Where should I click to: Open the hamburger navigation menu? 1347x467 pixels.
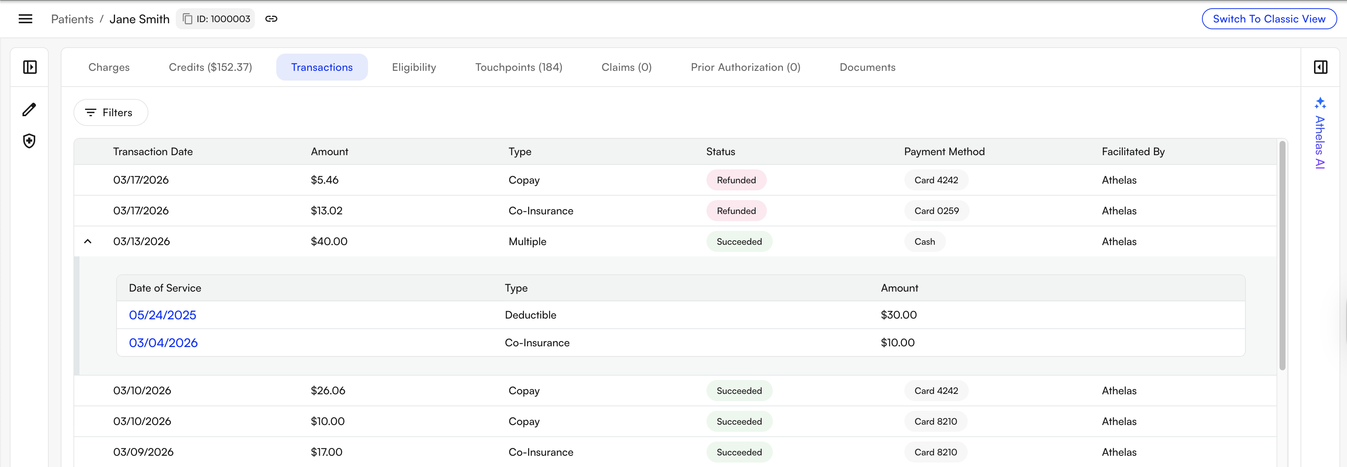pyautogui.click(x=25, y=18)
